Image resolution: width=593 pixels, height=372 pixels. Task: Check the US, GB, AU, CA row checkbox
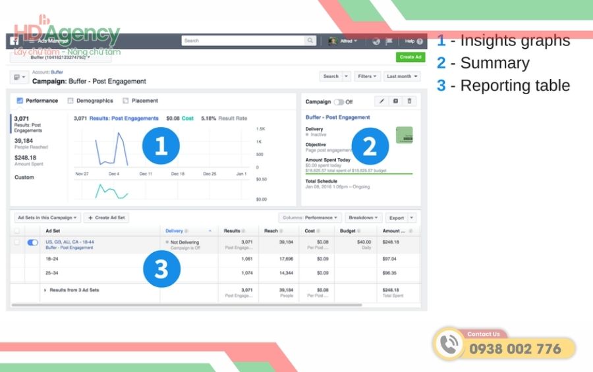pos(17,242)
